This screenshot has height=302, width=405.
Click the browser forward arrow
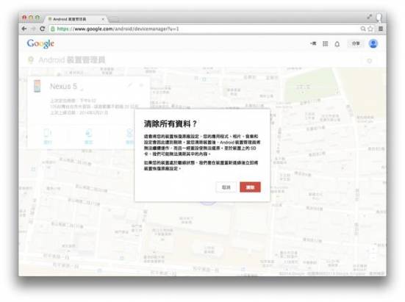(33, 29)
